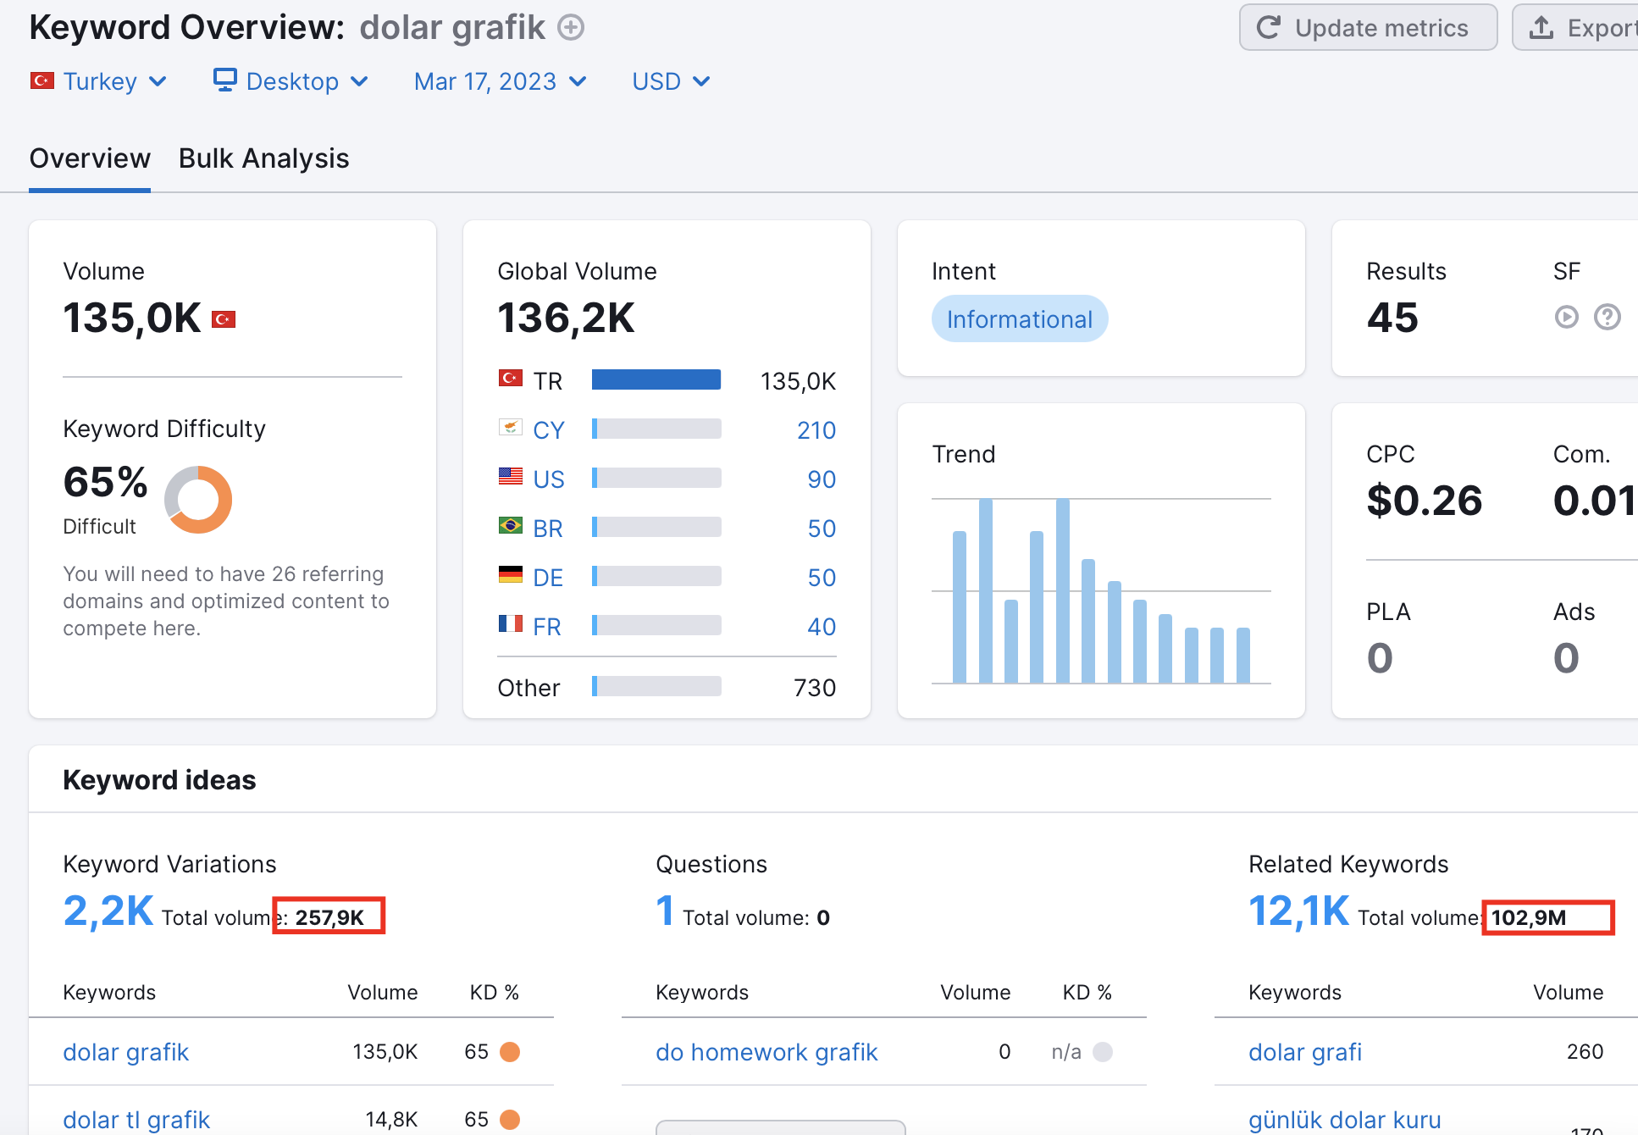Click the 2,2K Keyword Variations count

108,911
